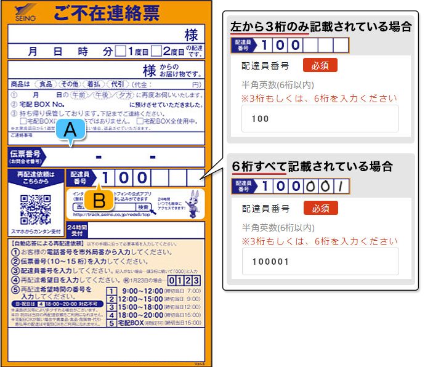This screenshot has width=425, height=367.
Task: Open the track.seino.co.jp/redeli/top URL
Action: click(x=111, y=215)
